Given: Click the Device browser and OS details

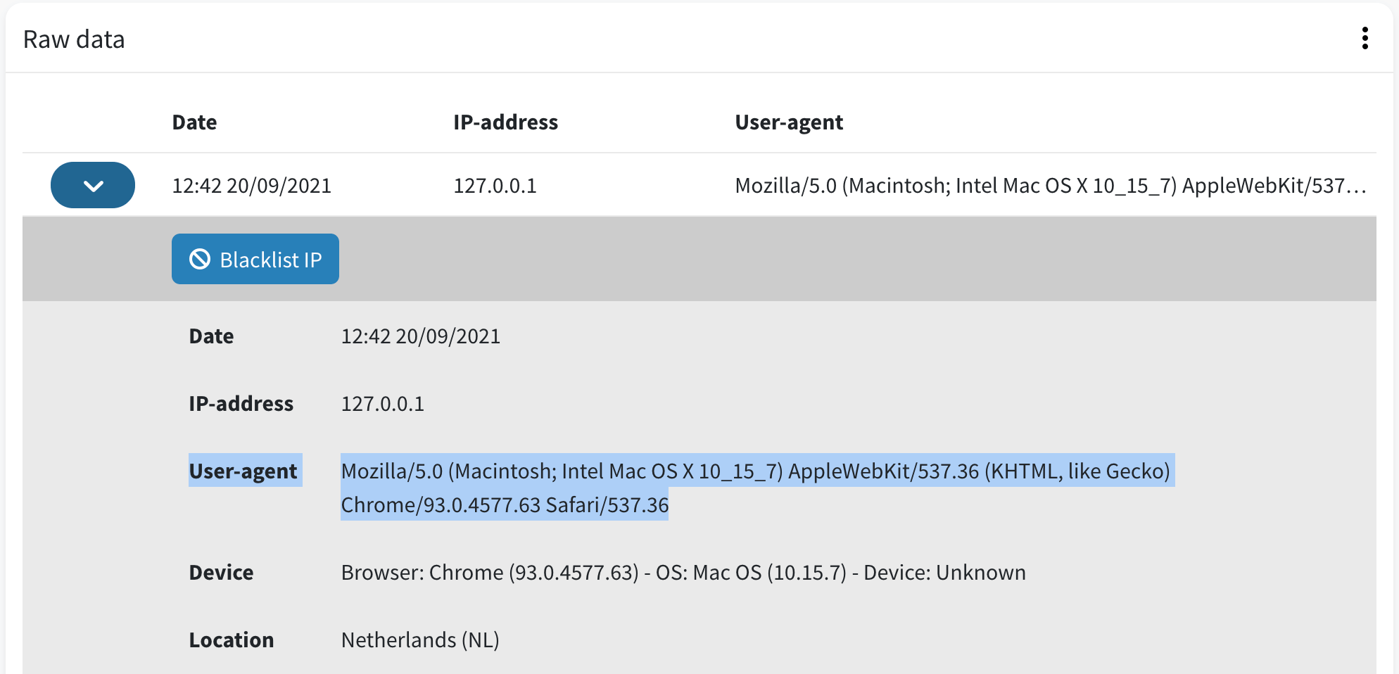Looking at the screenshot, I should (683, 572).
